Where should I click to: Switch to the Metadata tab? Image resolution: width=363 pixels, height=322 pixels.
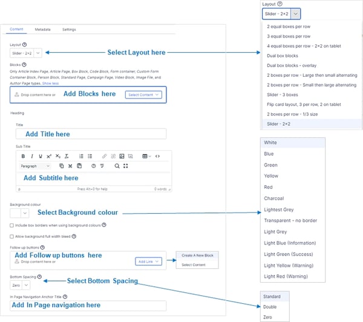[42, 29]
